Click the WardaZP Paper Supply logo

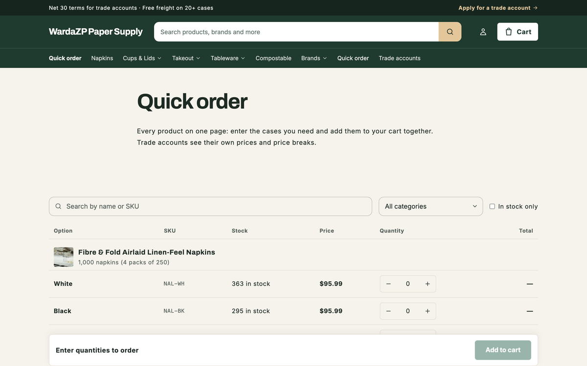[96, 32]
